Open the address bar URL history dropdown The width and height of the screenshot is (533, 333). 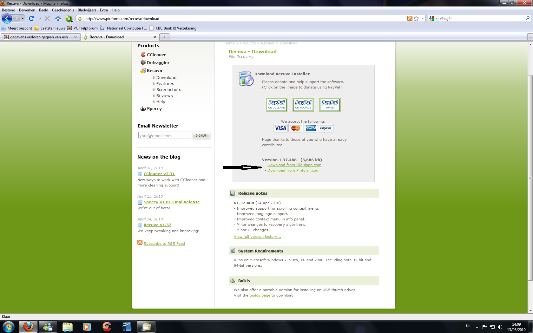coord(423,18)
